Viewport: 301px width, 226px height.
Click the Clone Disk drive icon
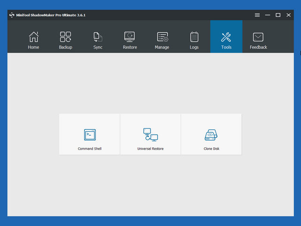211,135
